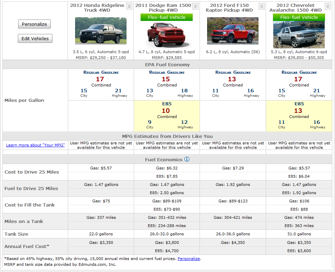Click the 6.2 L, 8 cyl, Automatic (S6) spec
The width and height of the screenshot is (335, 272).
click(233, 52)
